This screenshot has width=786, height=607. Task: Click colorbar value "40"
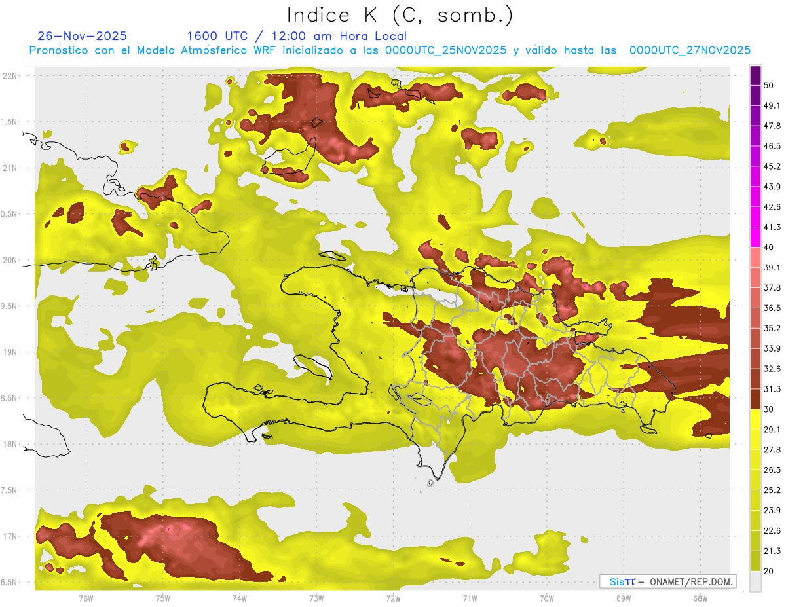pyautogui.click(x=770, y=248)
